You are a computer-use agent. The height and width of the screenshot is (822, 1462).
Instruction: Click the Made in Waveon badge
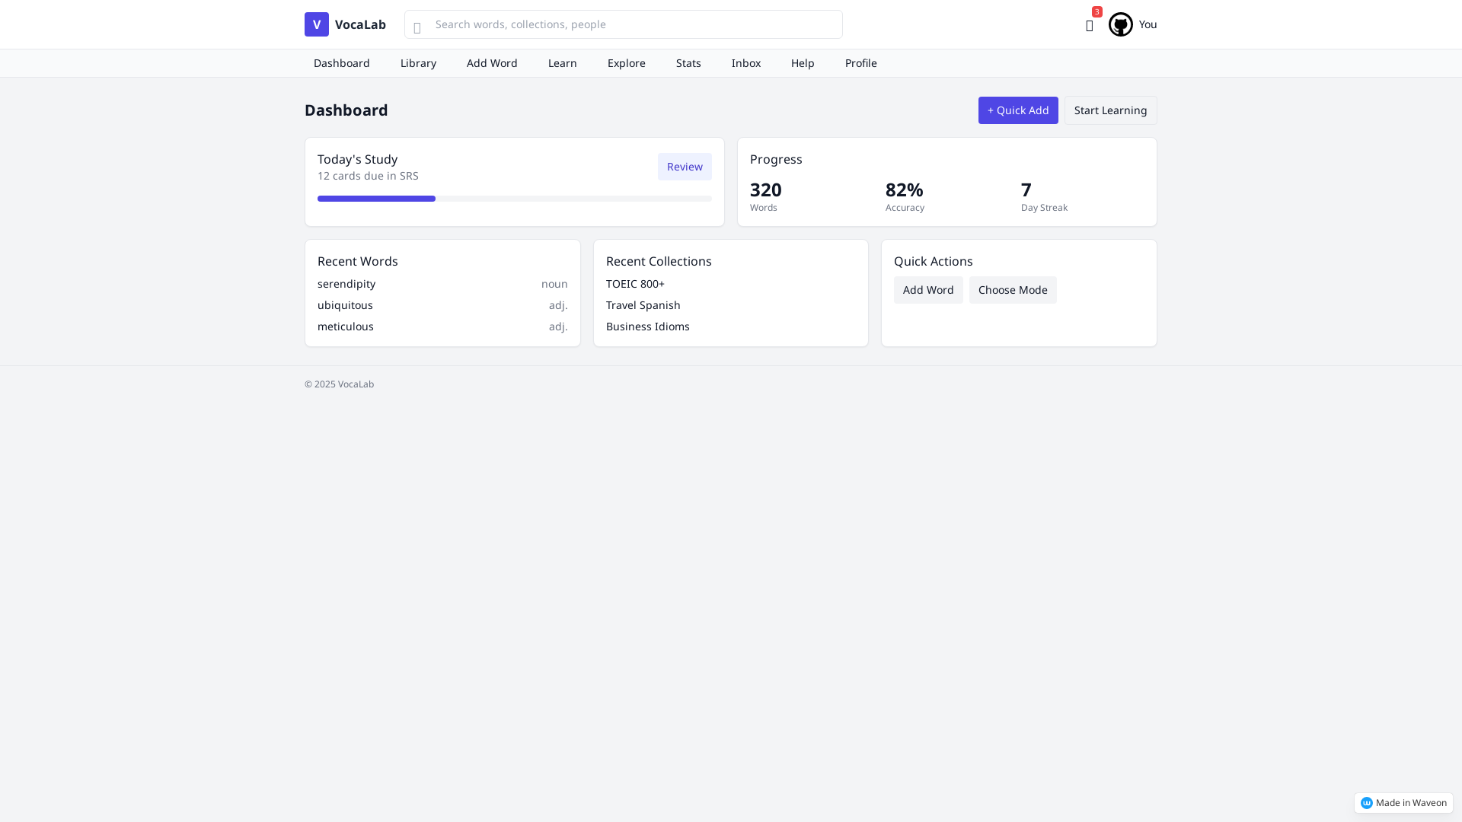click(1403, 802)
